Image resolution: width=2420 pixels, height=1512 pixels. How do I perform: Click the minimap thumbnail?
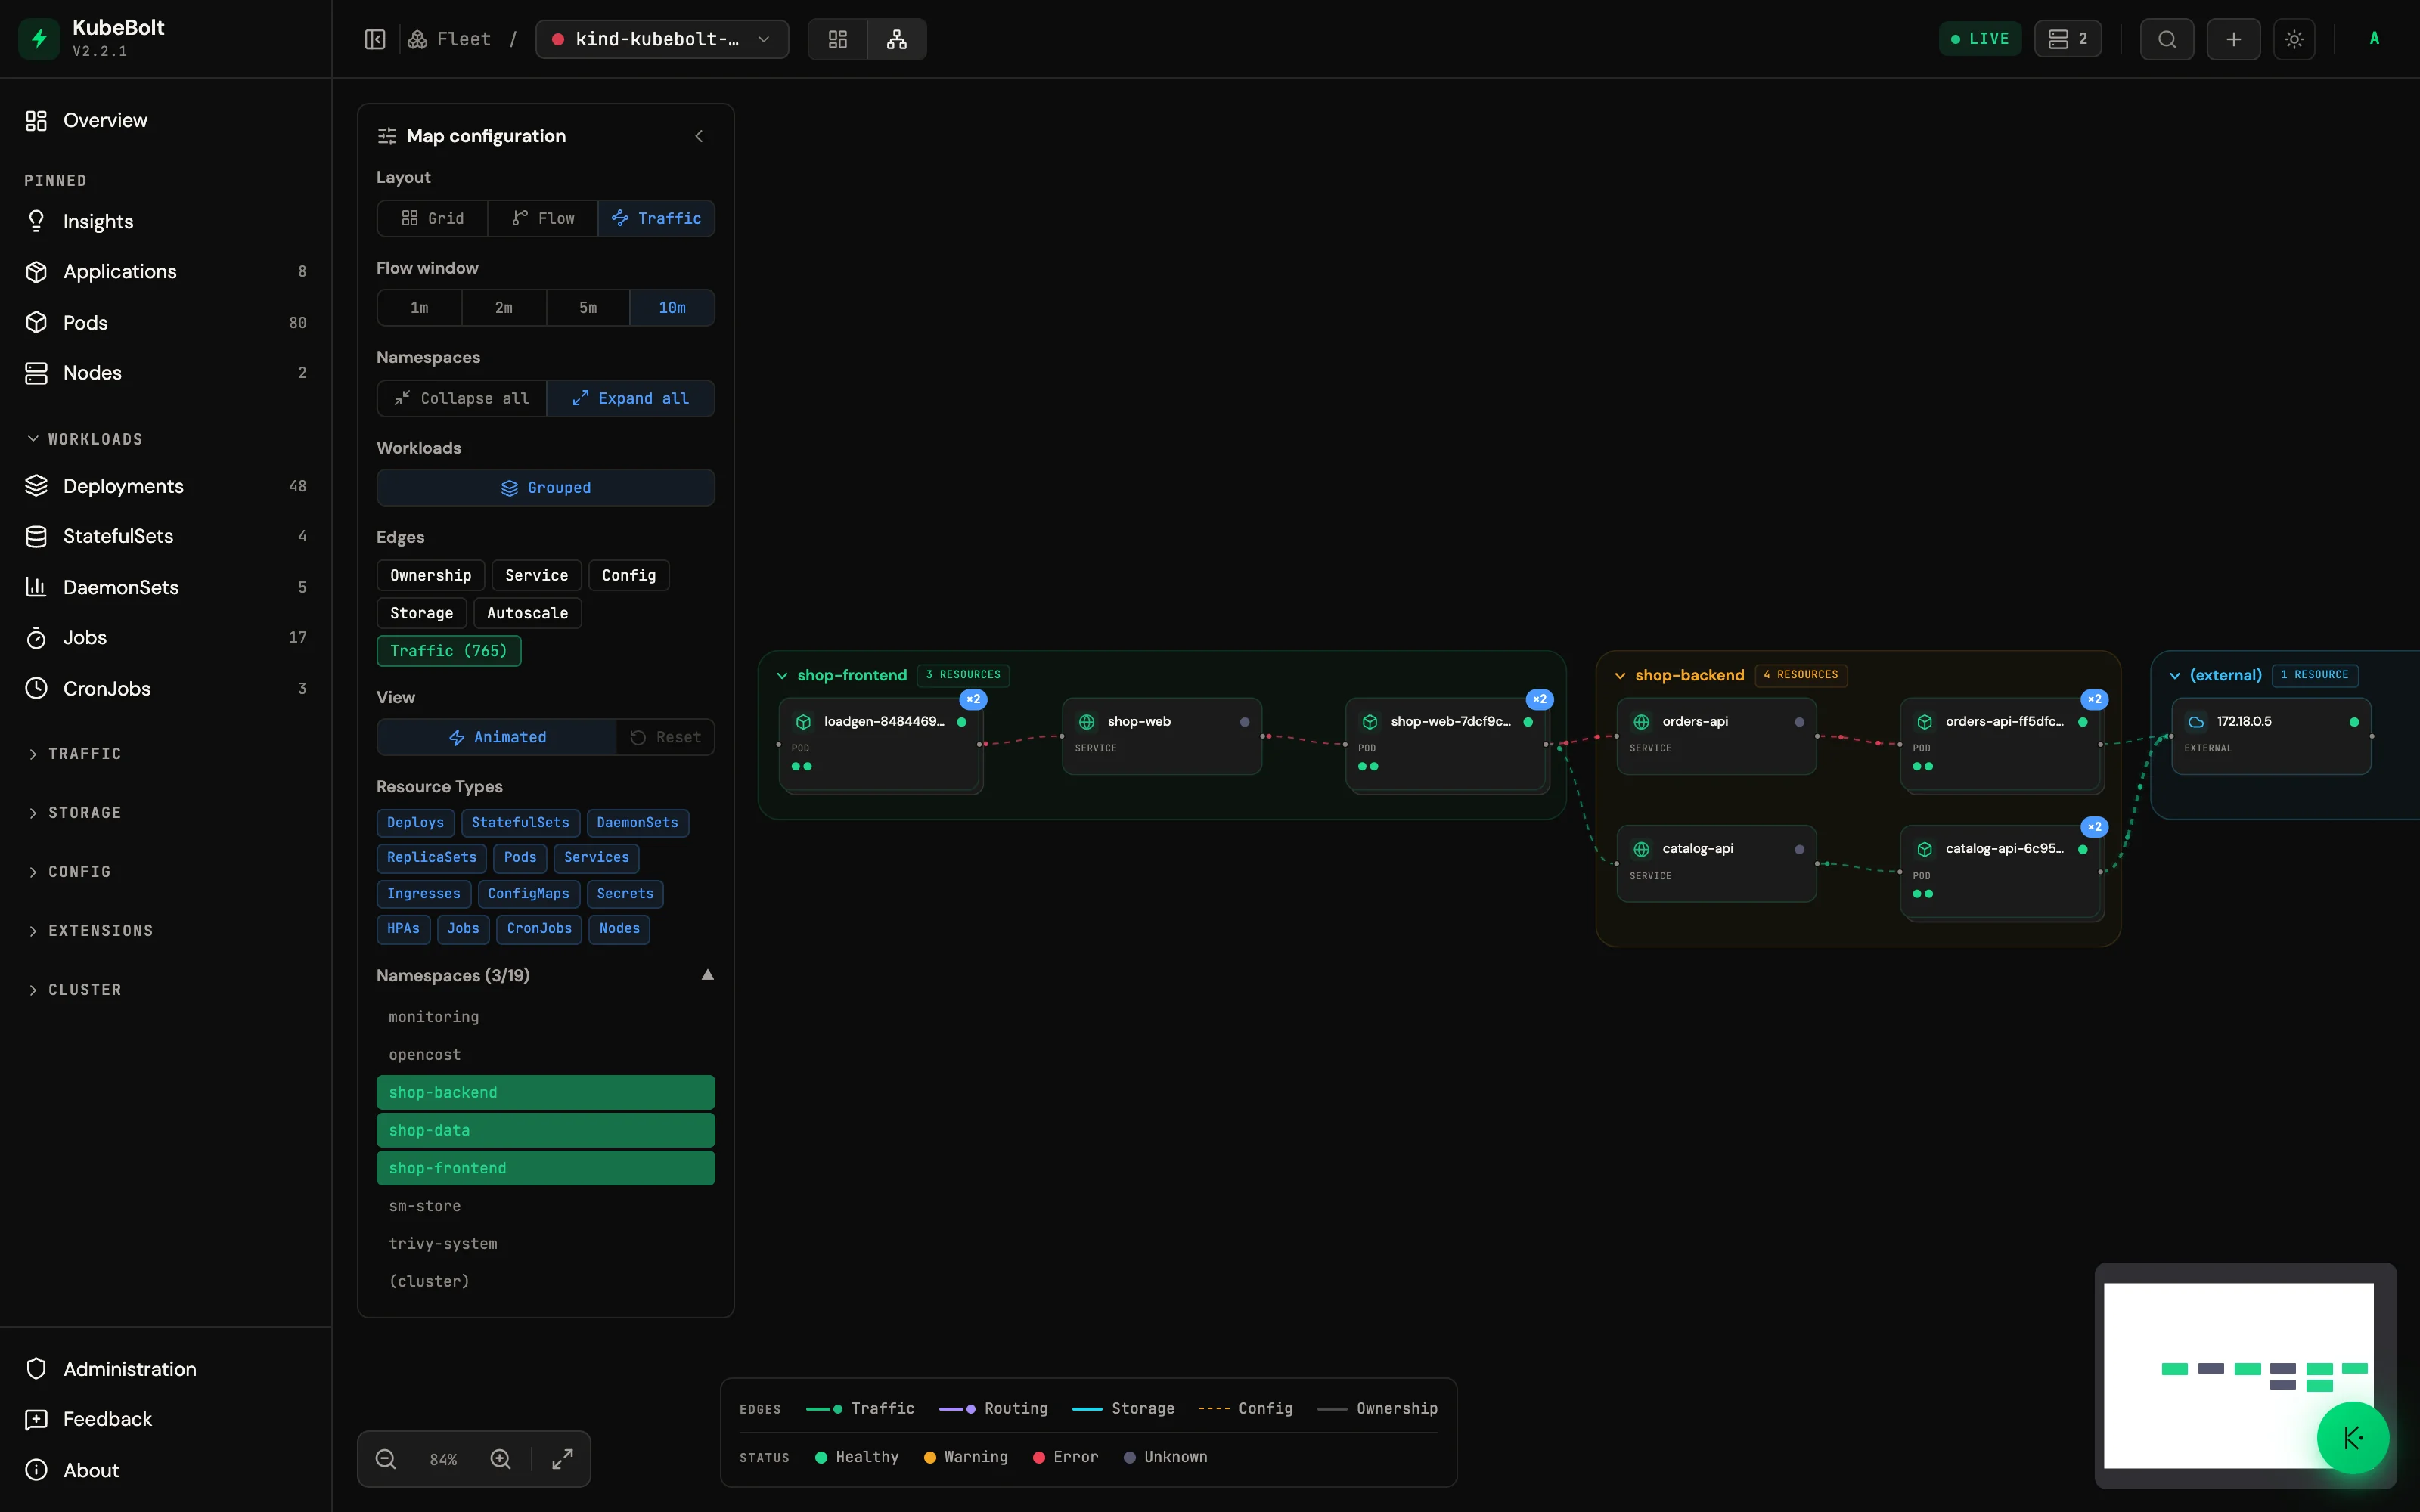click(2238, 1375)
